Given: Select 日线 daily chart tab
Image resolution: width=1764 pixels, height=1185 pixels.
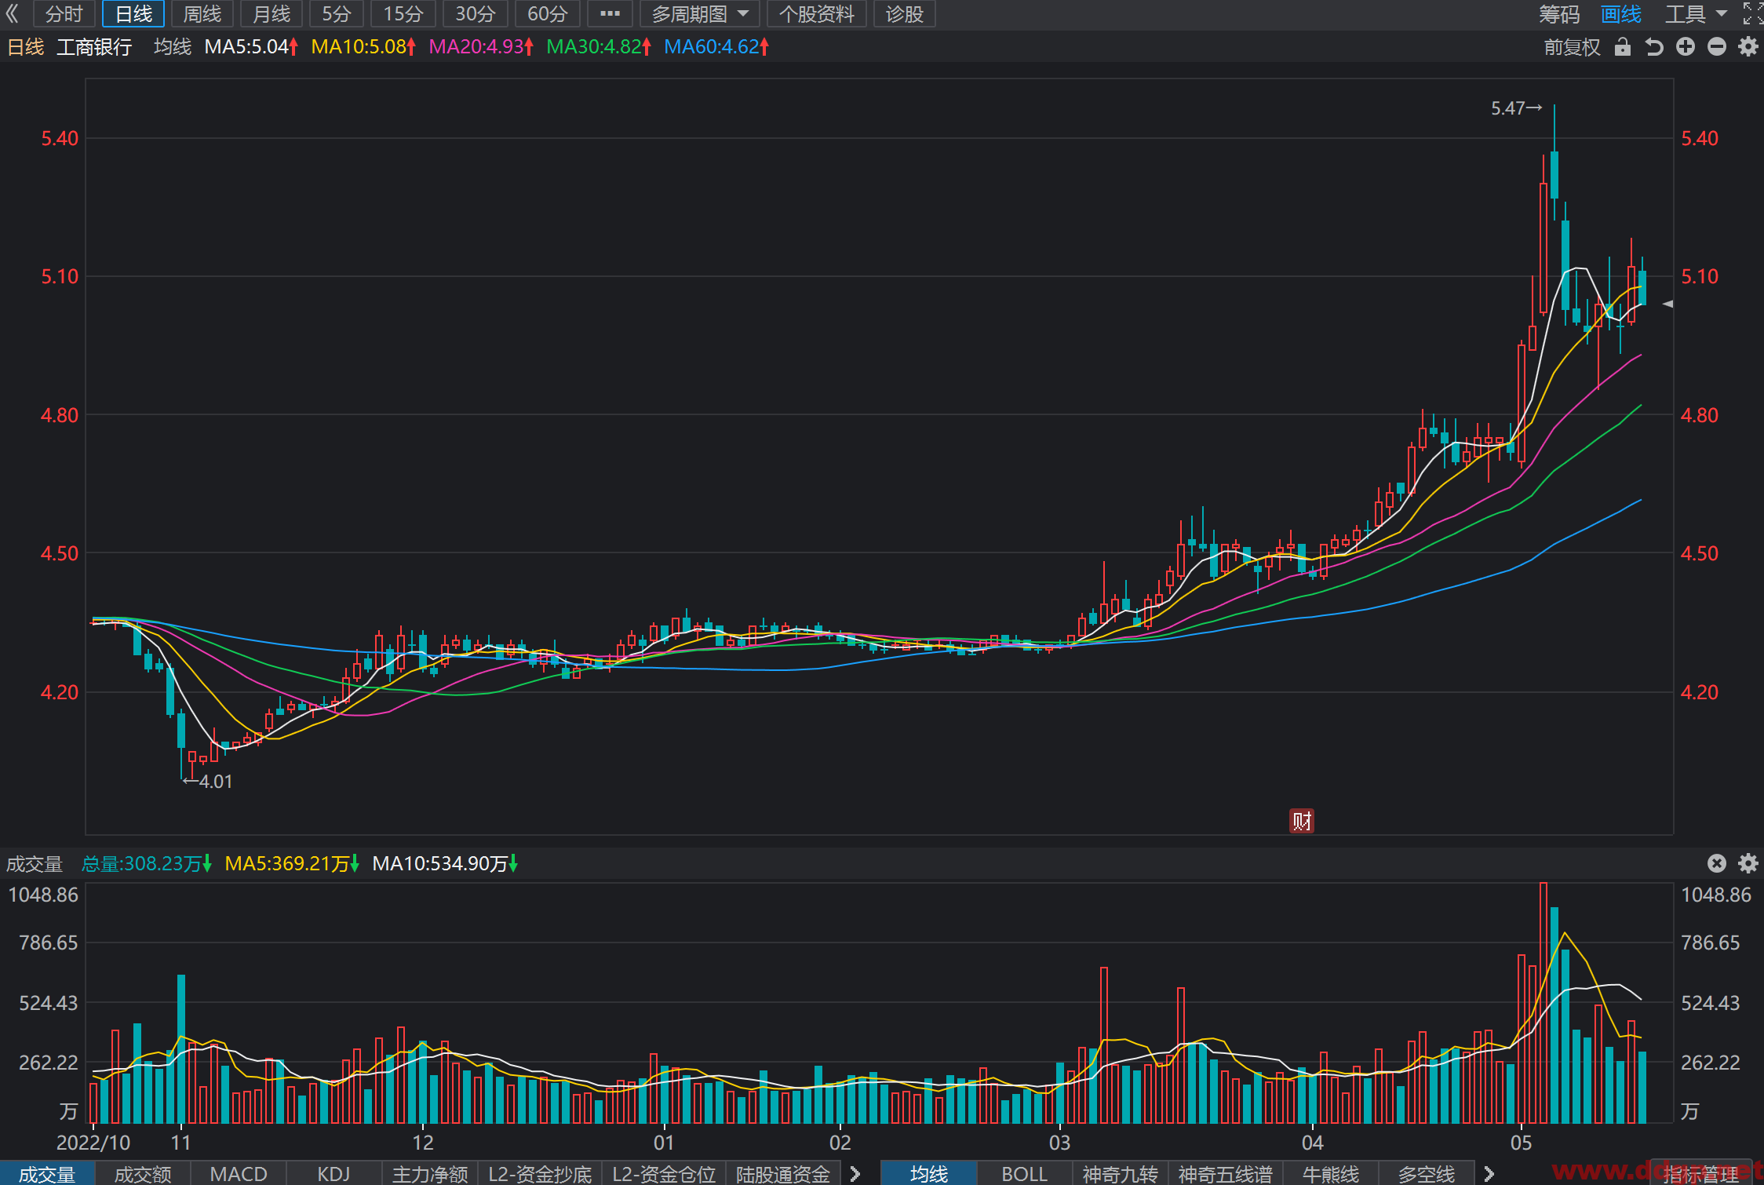Looking at the screenshot, I should [133, 13].
